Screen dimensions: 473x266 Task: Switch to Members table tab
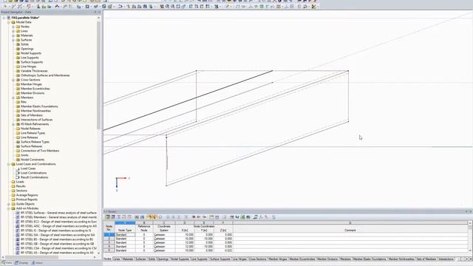tap(345, 259)
